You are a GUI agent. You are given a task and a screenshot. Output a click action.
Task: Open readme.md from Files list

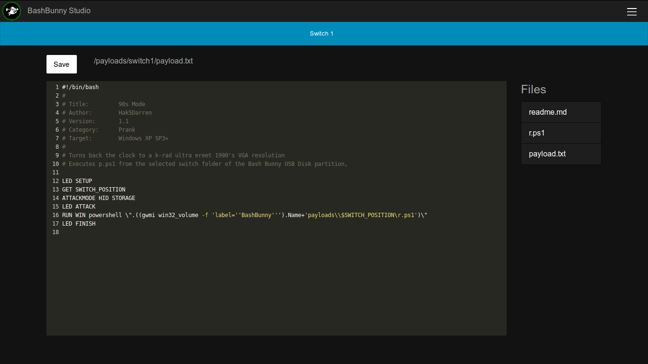tap(561, 112)
